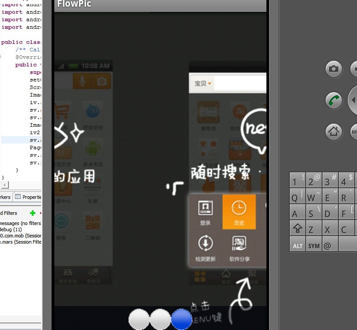Select the blue third page dot
This screenshot has width=357, height=330.
click(181, 319)
